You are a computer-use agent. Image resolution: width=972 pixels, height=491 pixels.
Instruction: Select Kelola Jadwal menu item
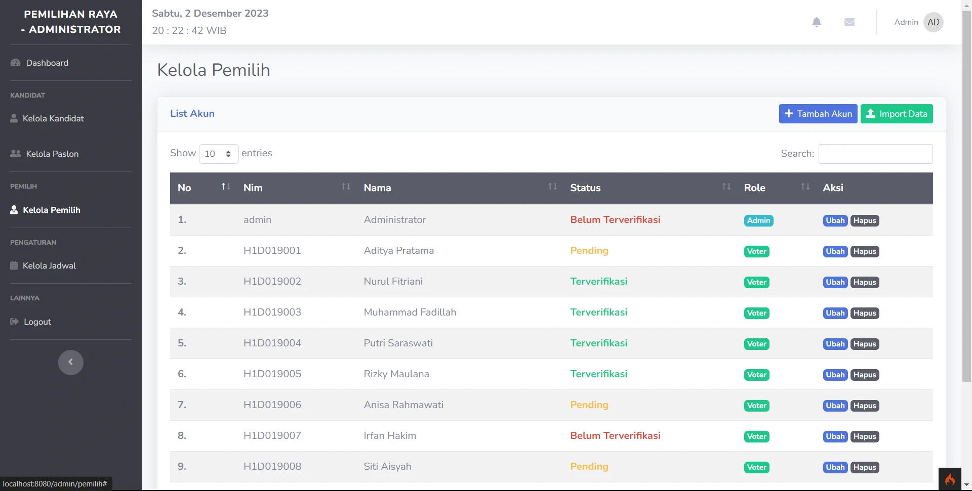click(x=49, y=265)
